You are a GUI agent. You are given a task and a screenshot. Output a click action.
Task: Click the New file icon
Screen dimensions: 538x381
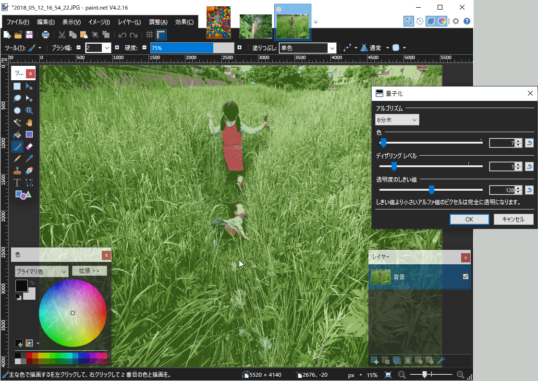pyautogui.click(x=7, y=35)
